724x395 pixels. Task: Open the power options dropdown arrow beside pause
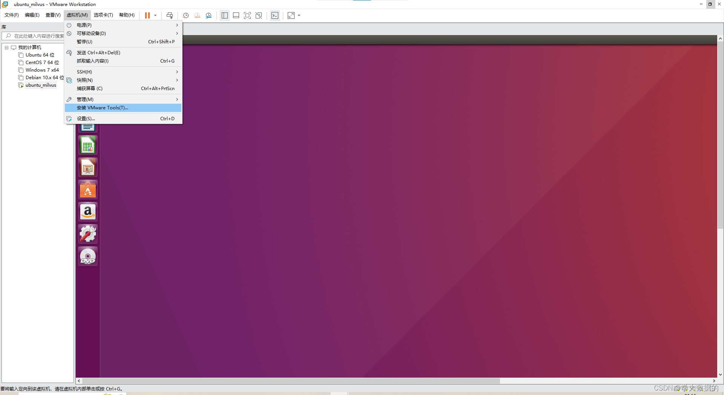155,15
